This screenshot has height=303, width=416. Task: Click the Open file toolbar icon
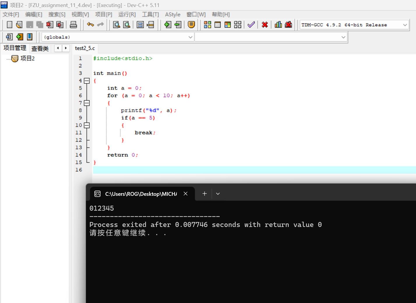tap(19, 25)
